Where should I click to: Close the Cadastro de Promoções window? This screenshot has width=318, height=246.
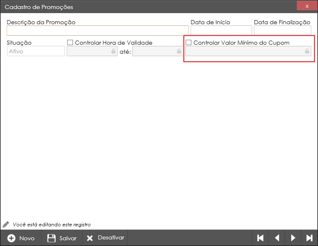coord(307,6)
